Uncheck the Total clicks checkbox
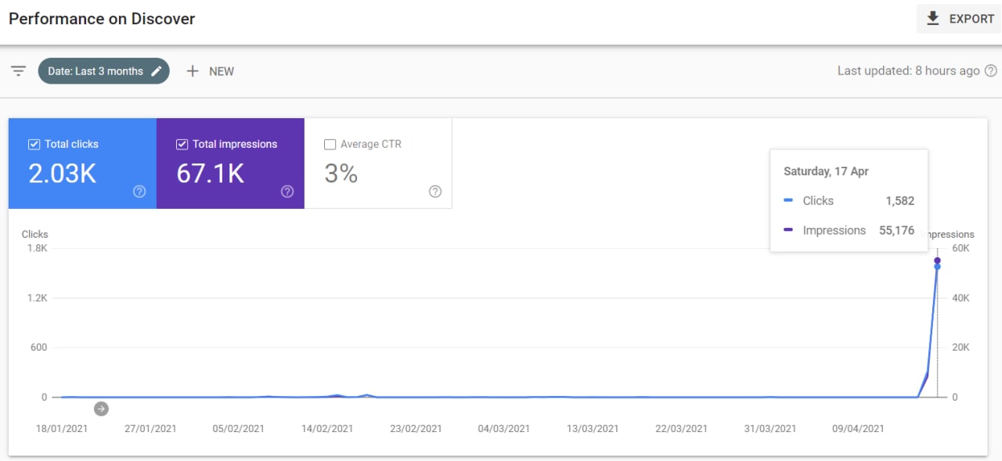Screen dimensions: 1002x461 click(x=34, y=144)
